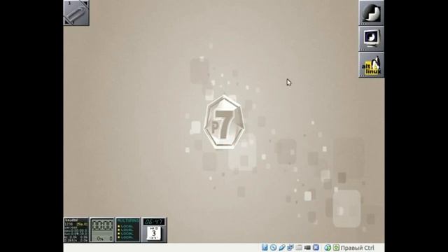Click the GNUstep logo dock tile
Image resolution: width=448 pixels, height=252 pixels.
[371, 13]
